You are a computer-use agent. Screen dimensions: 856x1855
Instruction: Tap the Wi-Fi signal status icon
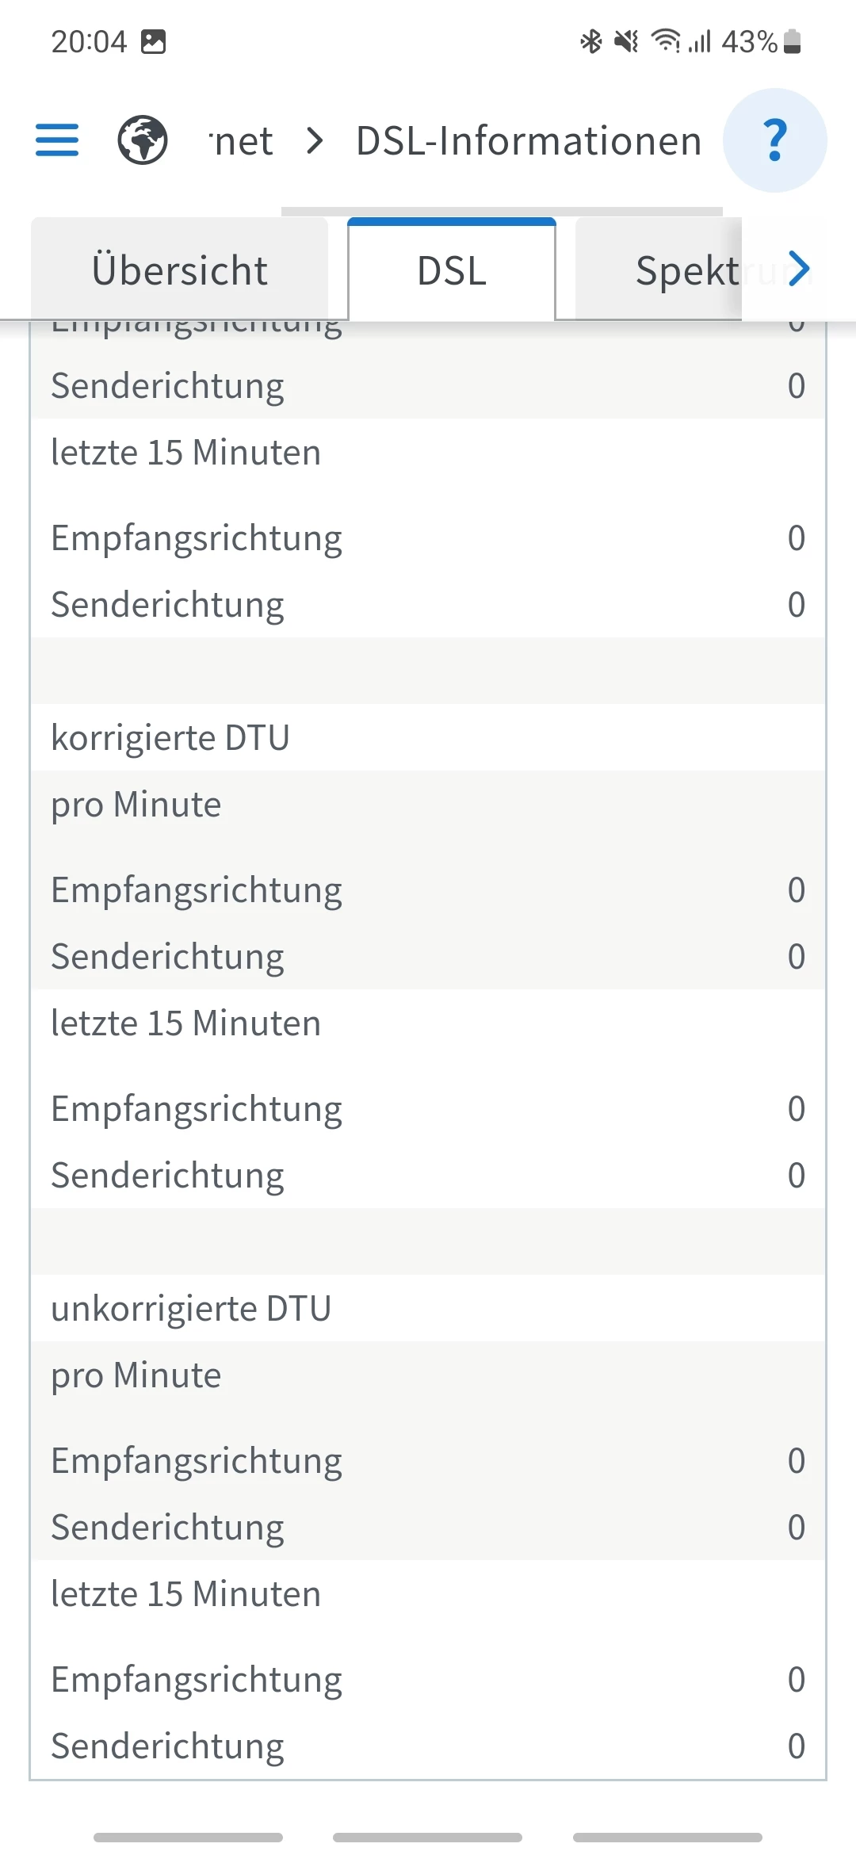665,41
